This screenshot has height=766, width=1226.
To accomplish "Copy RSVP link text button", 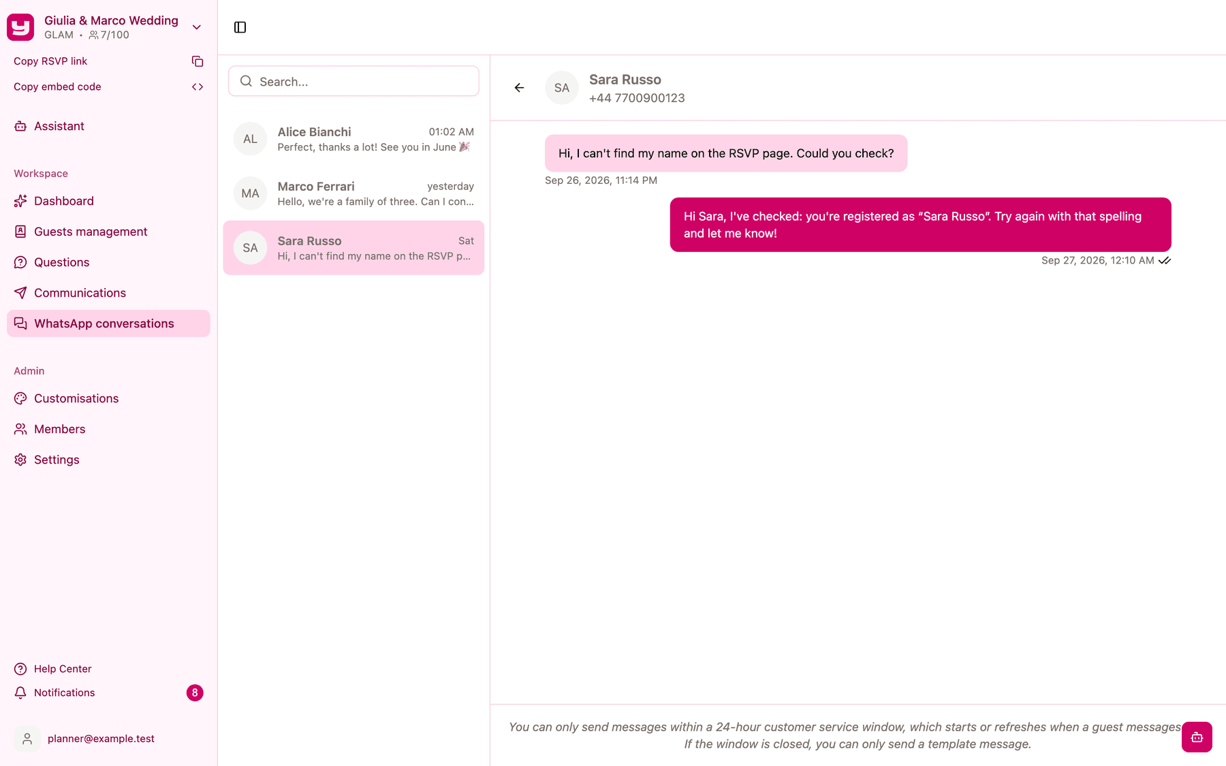I will [x=50, y=61].
